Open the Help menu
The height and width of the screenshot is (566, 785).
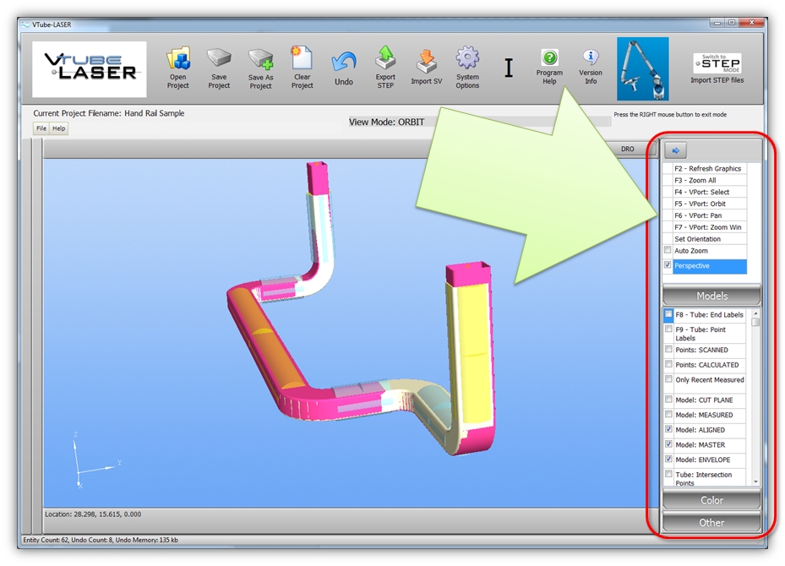(x=58, y=128)
